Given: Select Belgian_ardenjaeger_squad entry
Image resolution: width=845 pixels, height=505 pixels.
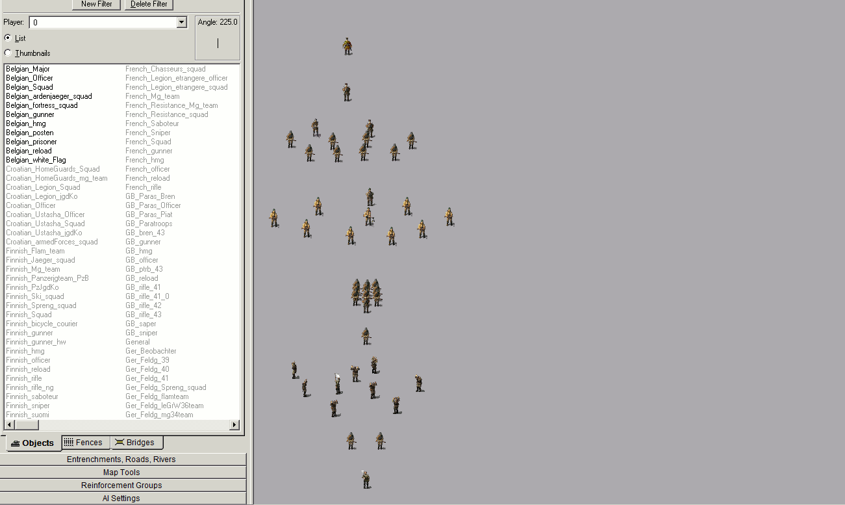Looking at the screenshot, I should point(49,96).
